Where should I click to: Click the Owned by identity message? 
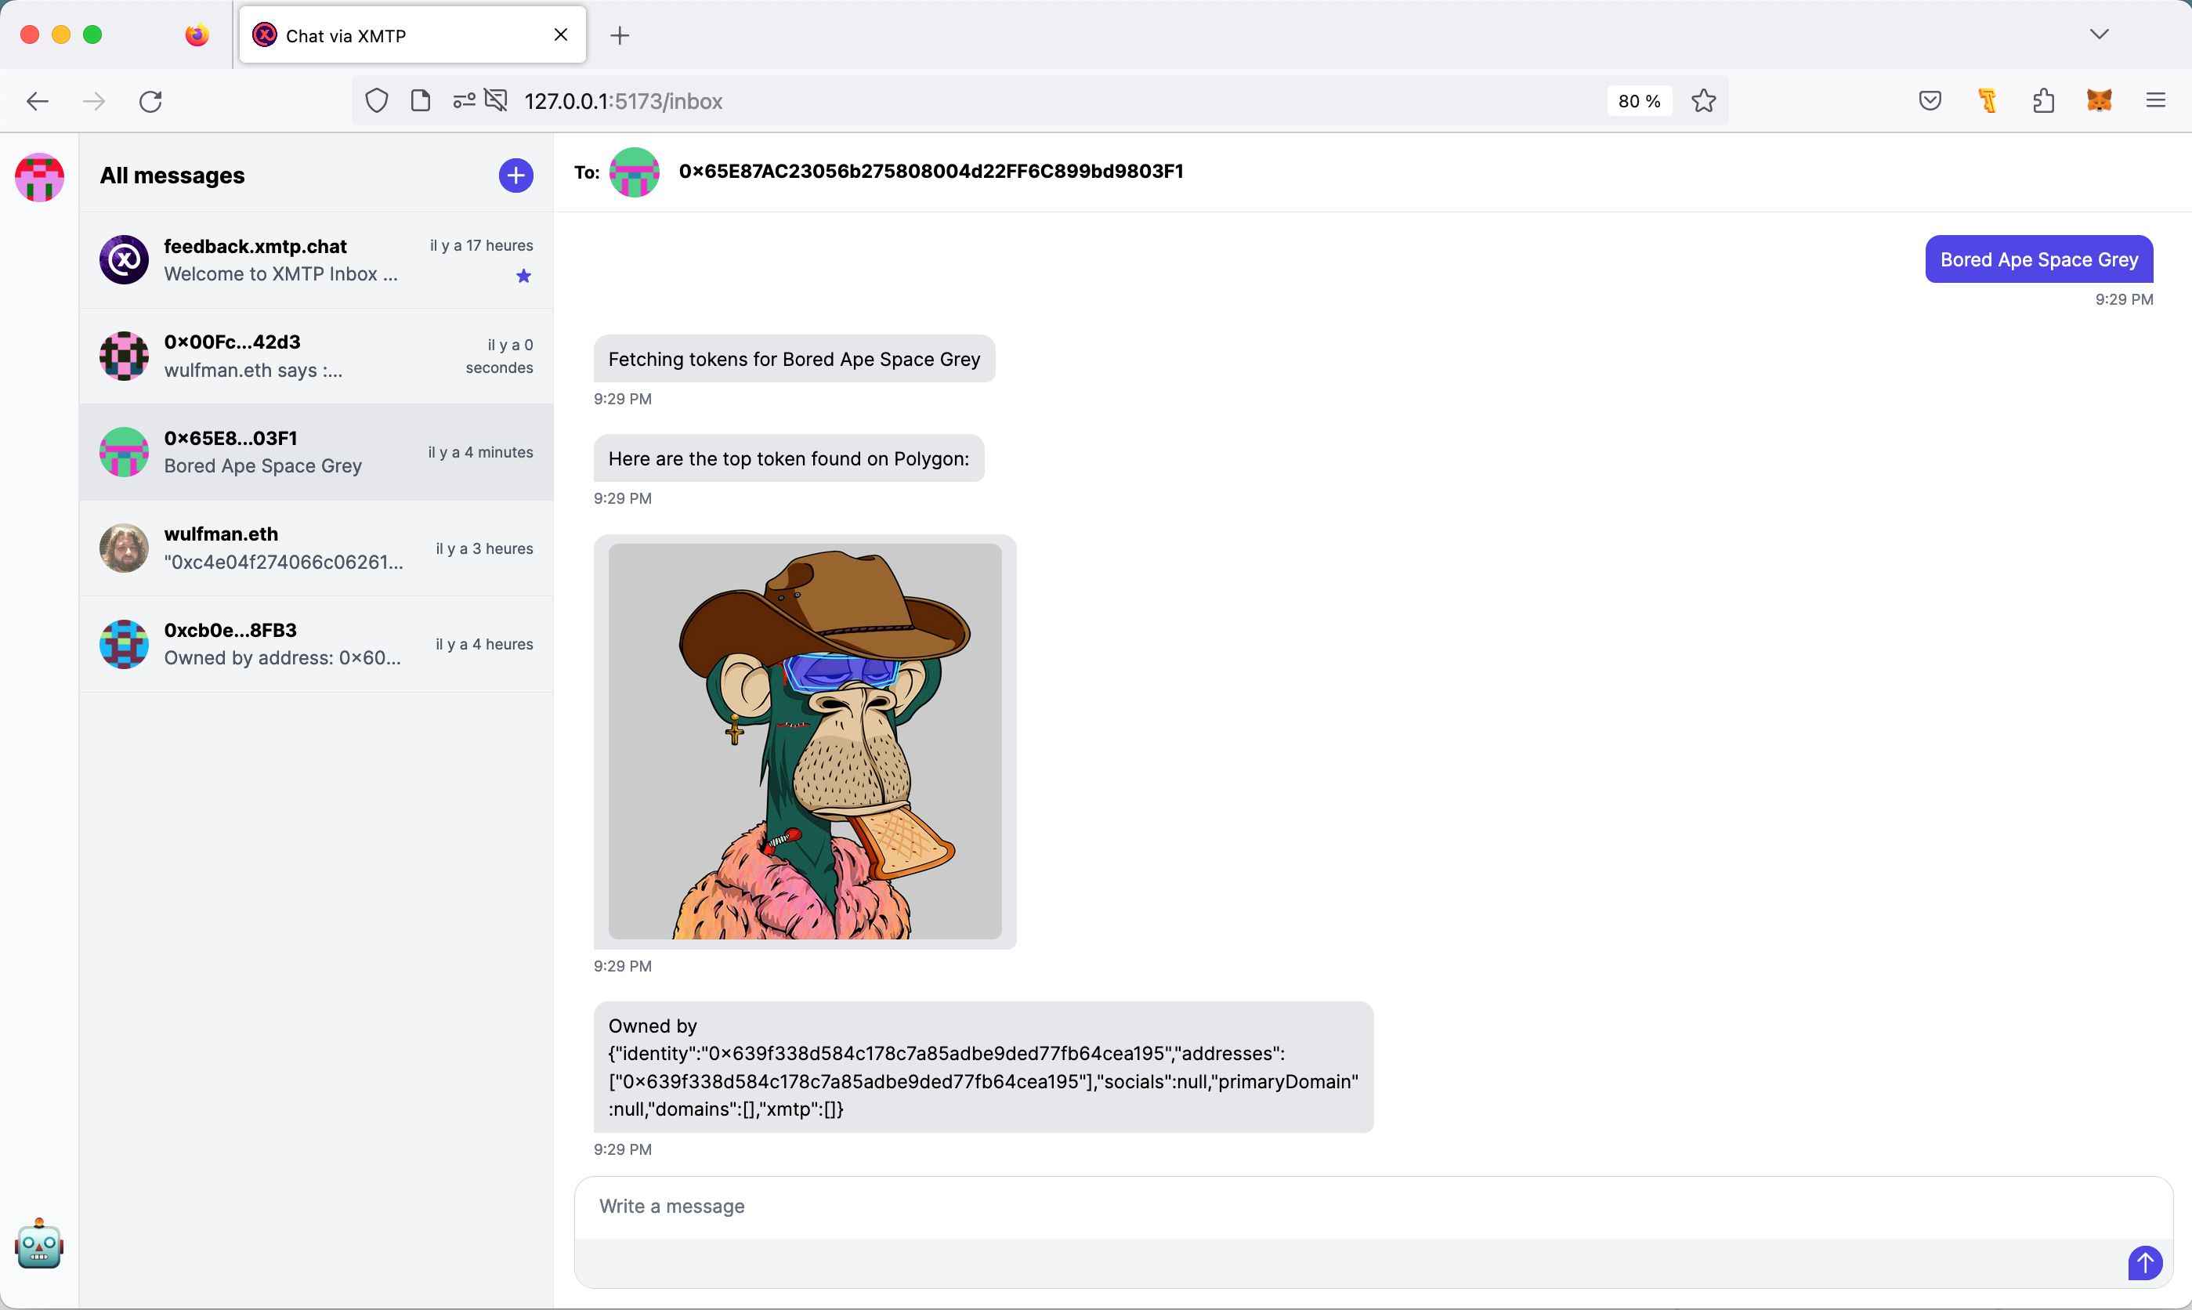point(983,1067)
